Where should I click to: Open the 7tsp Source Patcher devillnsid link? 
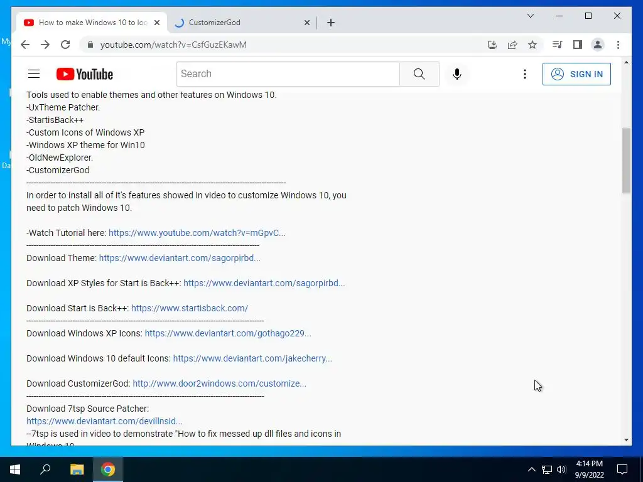pyautogui.click(x=105, y=421)
